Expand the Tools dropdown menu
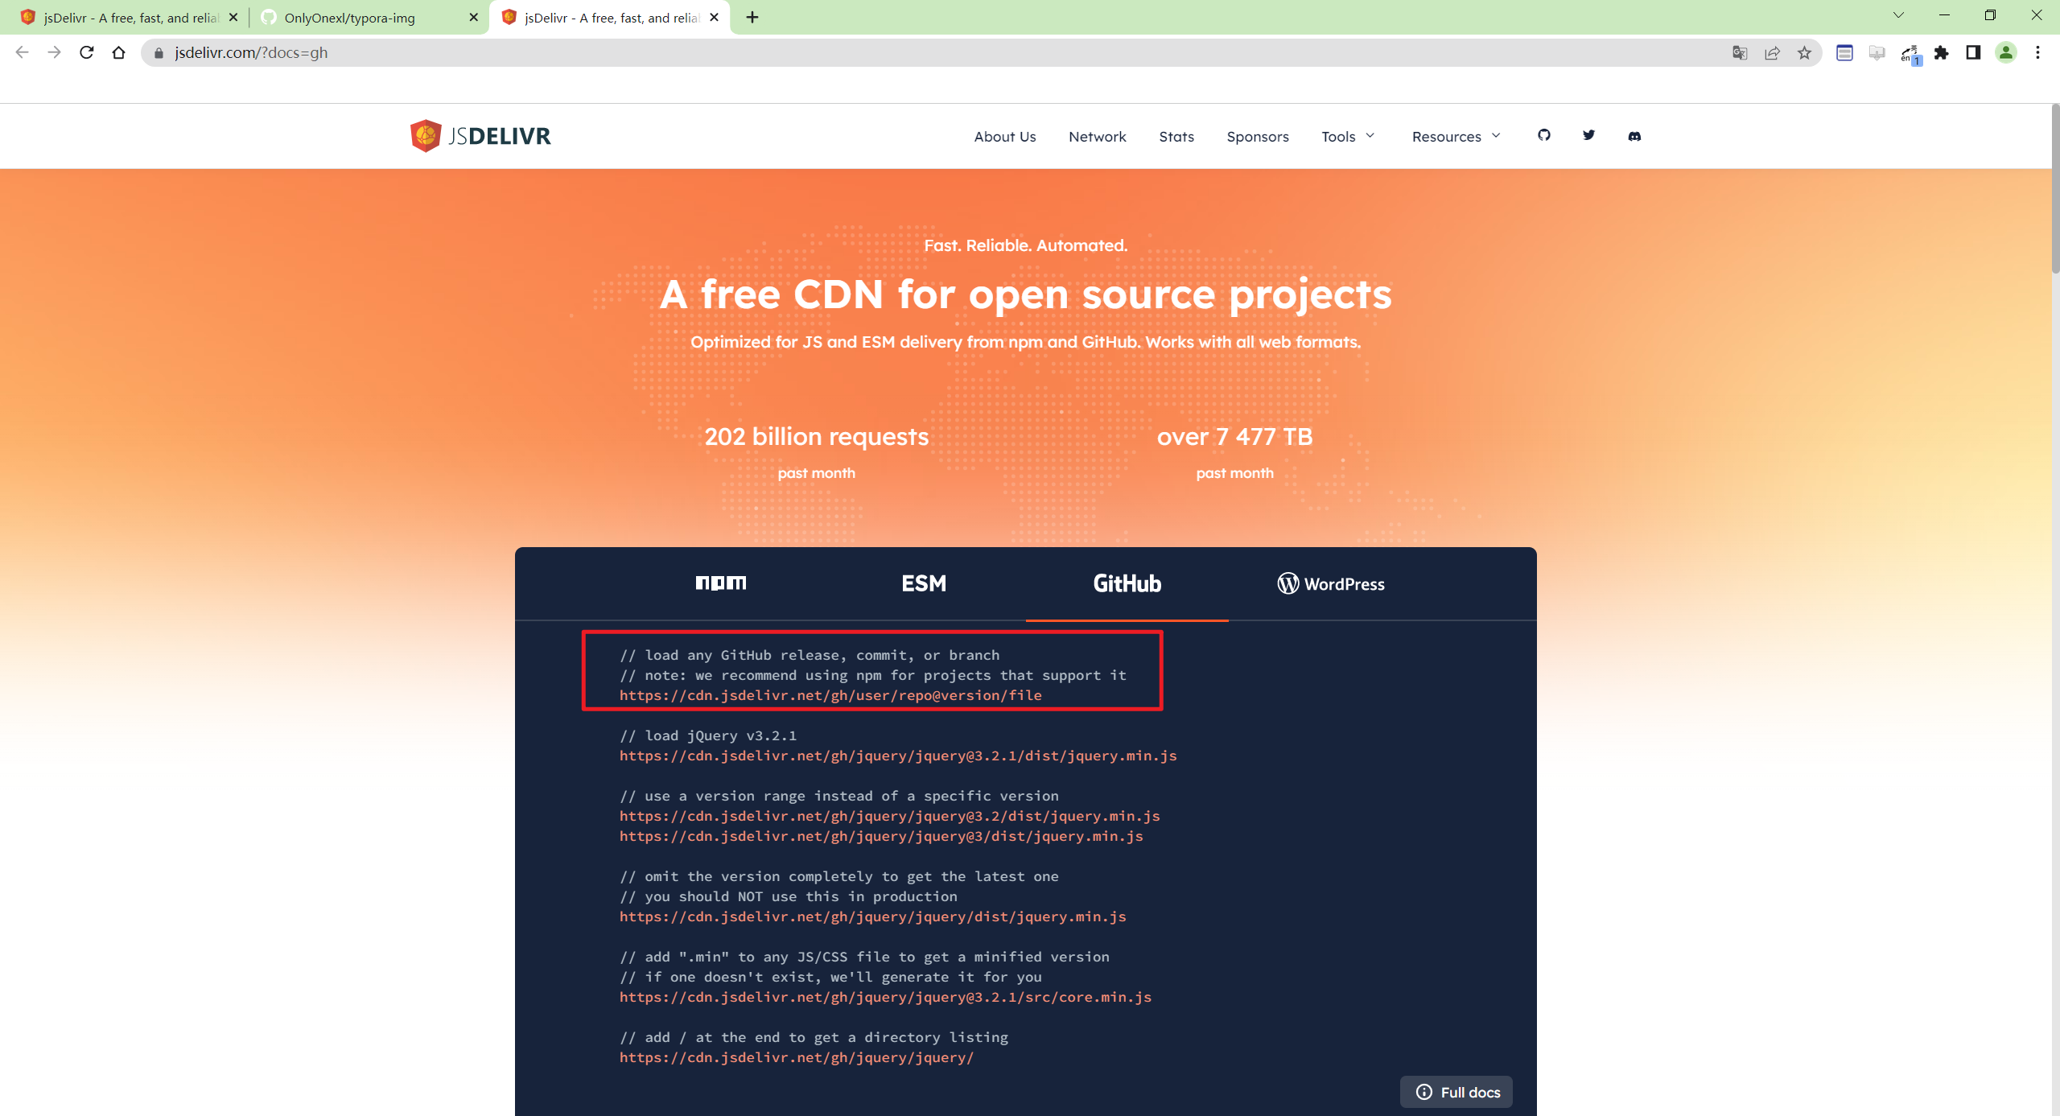 [1348, 137]
